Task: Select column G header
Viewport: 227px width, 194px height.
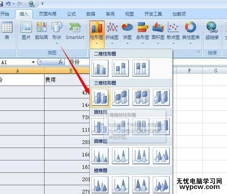Action: click(215, 70)
